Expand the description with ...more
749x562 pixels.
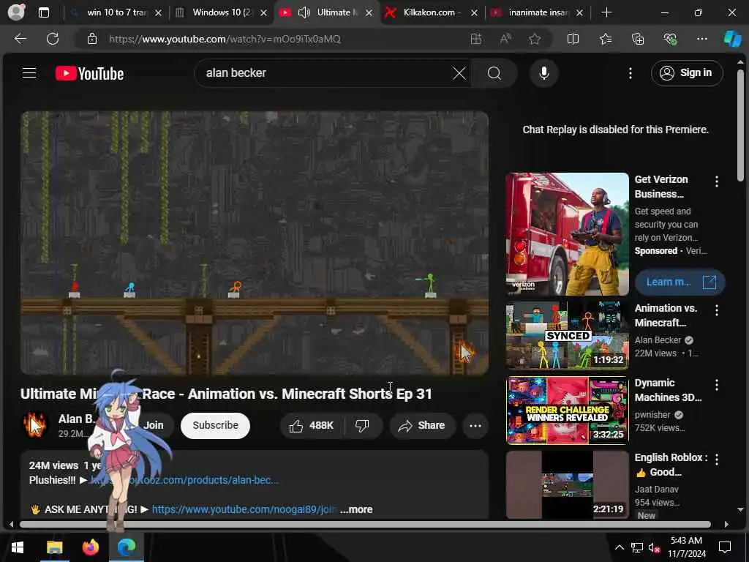[356, 509]
